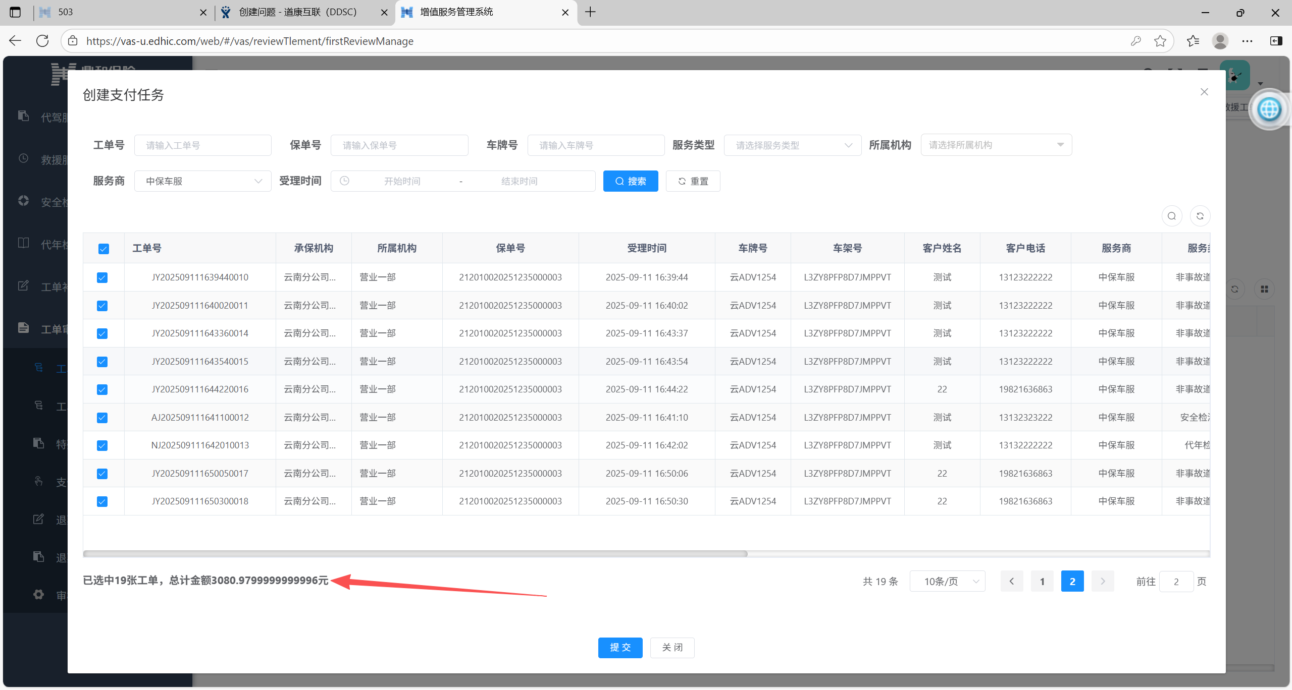Switch to the 创建问题 - 道康互联 browser tab

point(298,12)
